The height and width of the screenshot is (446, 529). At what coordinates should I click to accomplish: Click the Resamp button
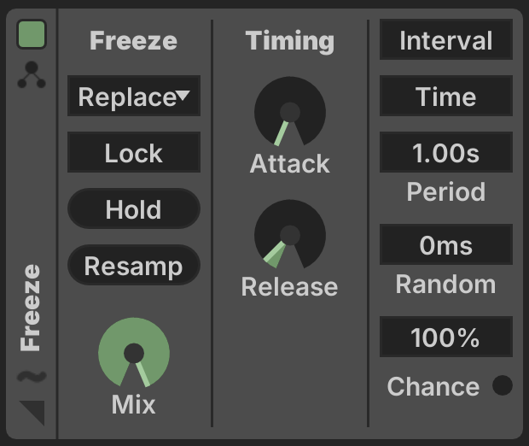click(134, 265)
